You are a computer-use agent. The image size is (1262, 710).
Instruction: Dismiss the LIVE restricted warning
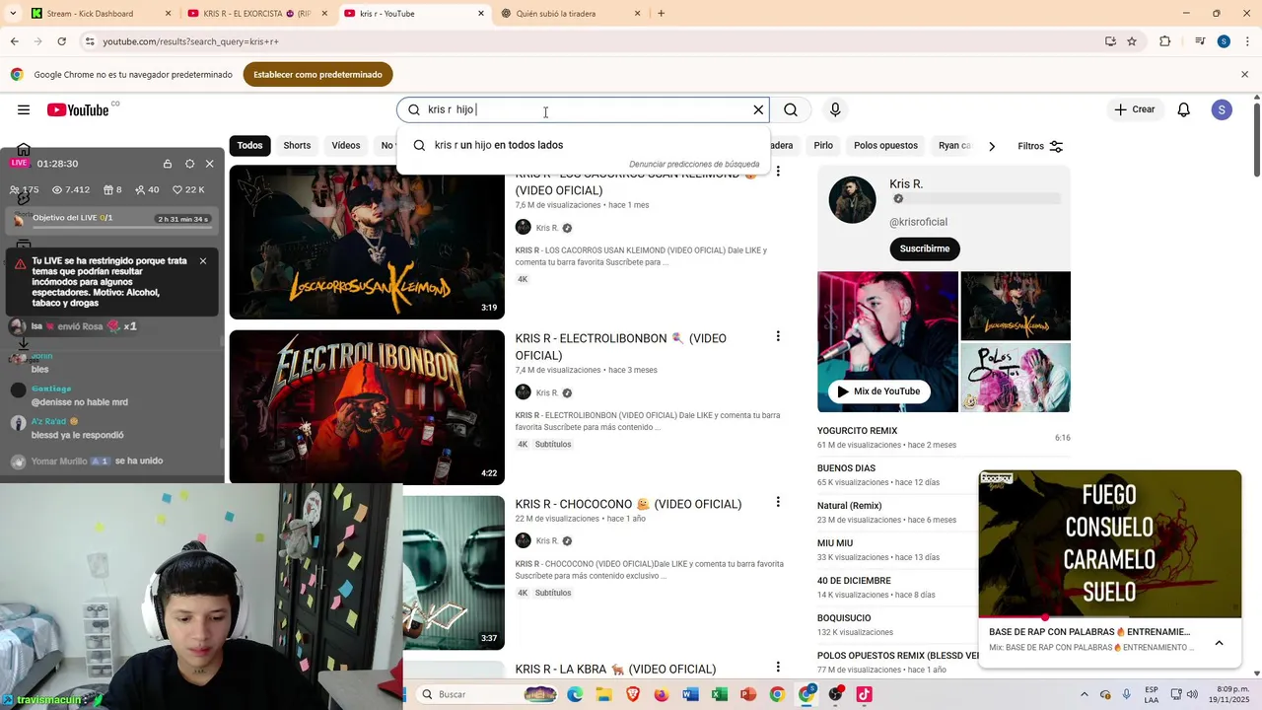coord(203,261)
